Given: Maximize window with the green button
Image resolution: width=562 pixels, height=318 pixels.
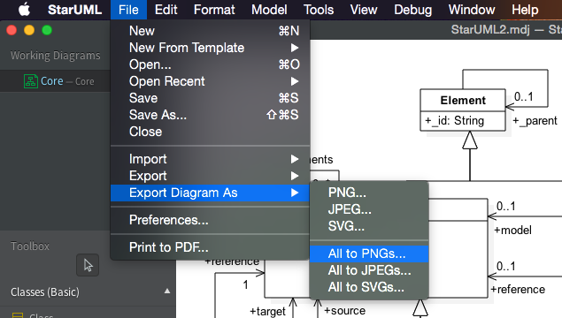Looking at the screenshot, I should 47,30.
